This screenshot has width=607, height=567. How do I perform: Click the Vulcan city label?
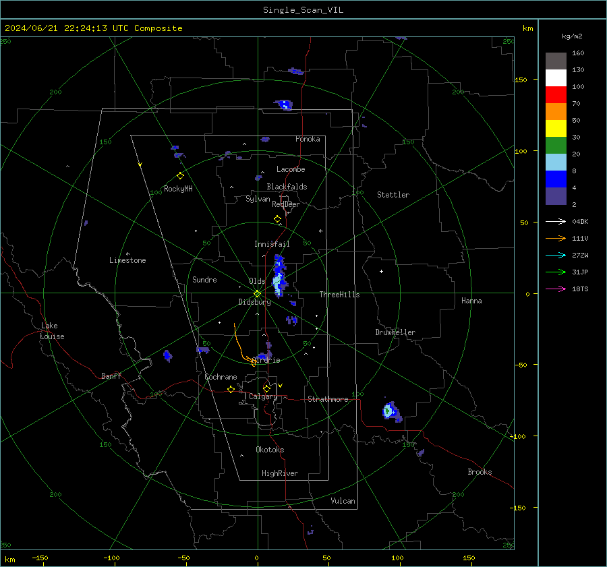pyautogui.click(x=343, y=501)
